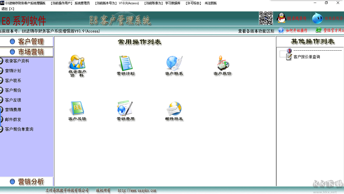The height and width of the screenshot is (194, 344).
Task: Select 营销费用 in the left sidebar
Action: click(13, 110)
